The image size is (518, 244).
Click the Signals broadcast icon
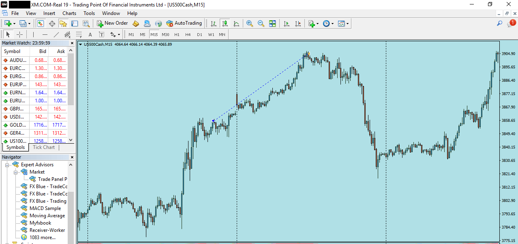(158, 23)
